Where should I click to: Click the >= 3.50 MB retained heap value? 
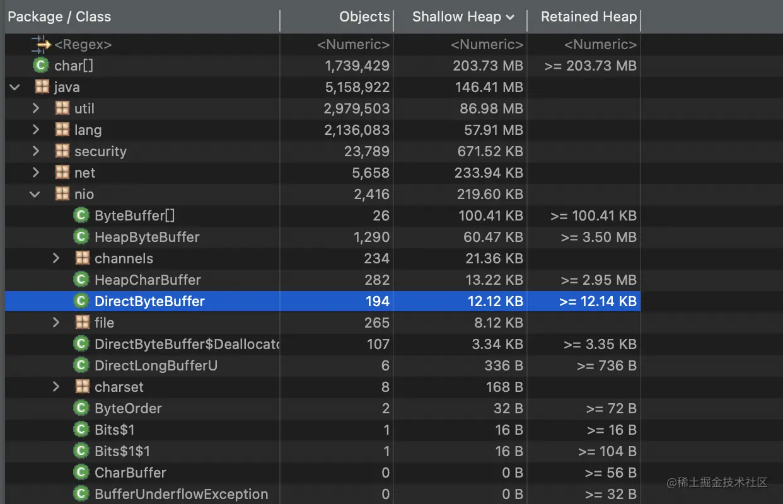click(x=598, y=237)
